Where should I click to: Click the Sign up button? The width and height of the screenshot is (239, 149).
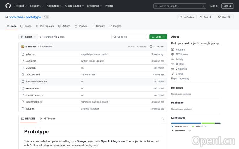(227, 6)
